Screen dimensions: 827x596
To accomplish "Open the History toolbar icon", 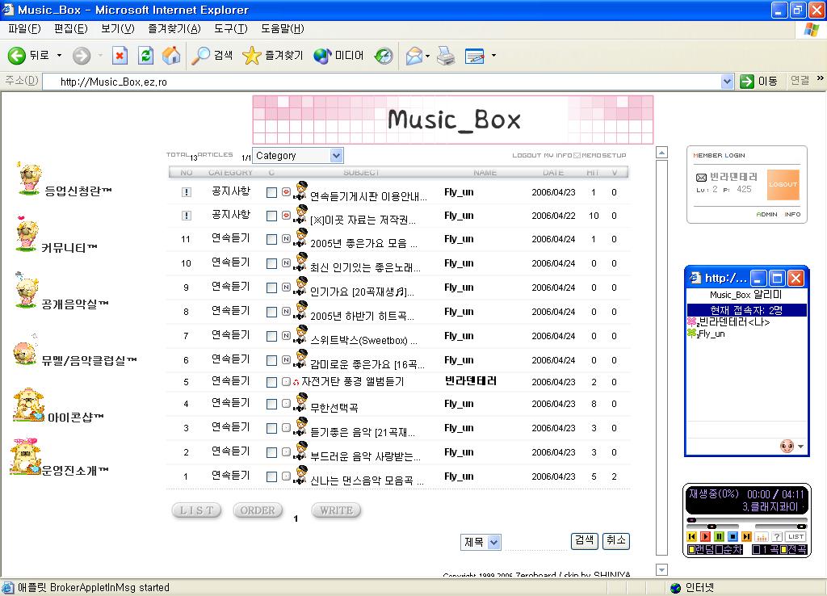I will 384,56.
